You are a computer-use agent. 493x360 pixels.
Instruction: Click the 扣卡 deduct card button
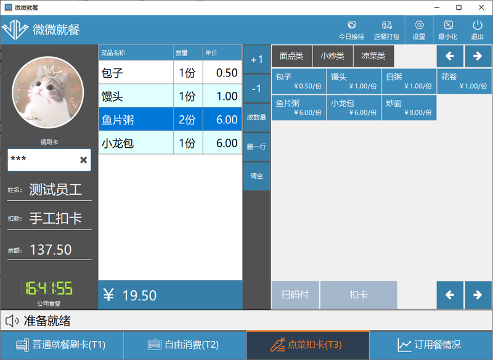click(359, 295)
